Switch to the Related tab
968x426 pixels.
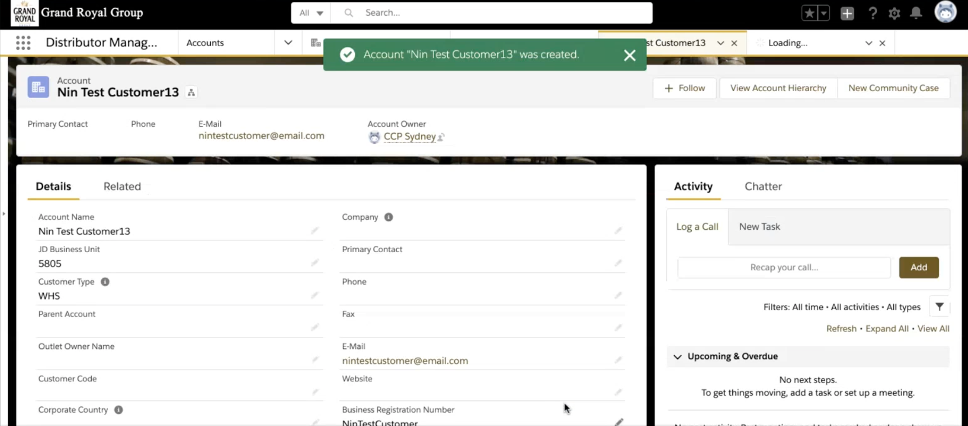(122, 186)
